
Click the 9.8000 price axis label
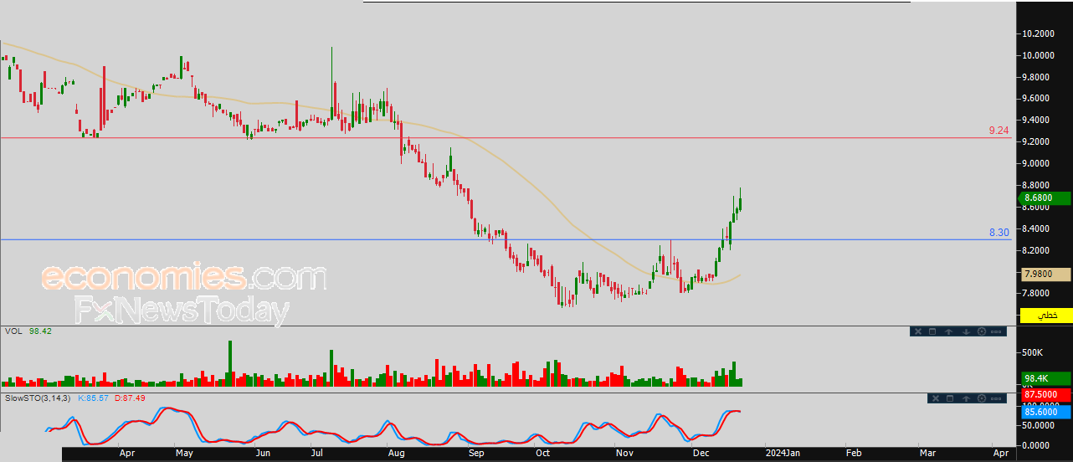1037,77
